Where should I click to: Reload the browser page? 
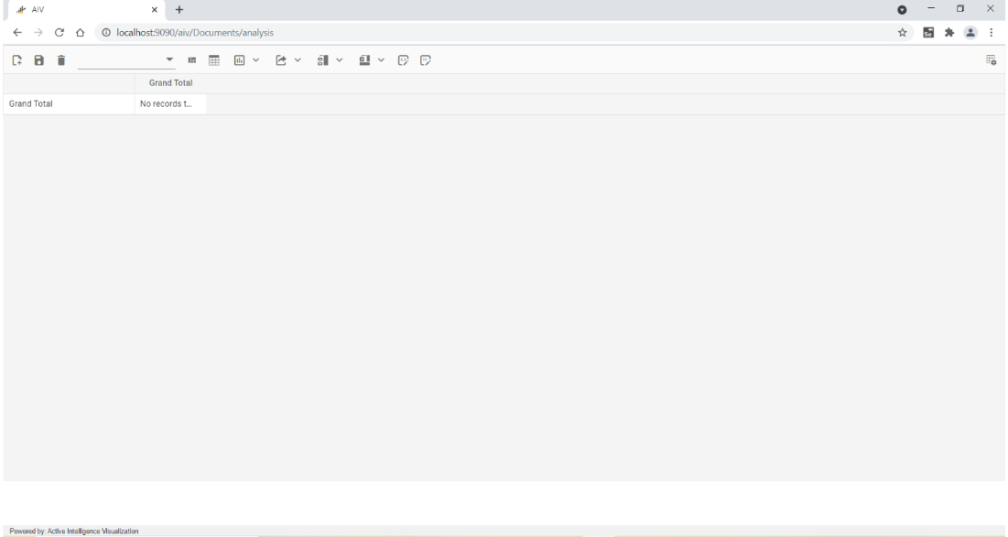60,33
